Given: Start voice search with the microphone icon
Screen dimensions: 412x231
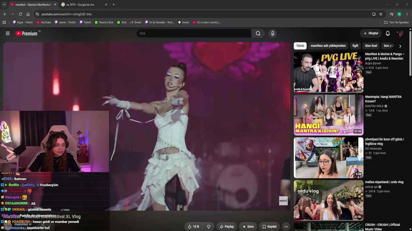Looking at the screenshot, I should (x=273, y=33).
